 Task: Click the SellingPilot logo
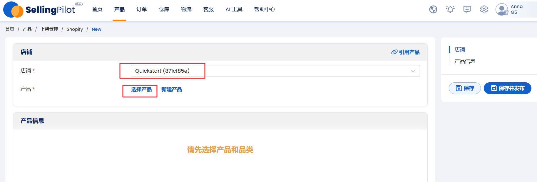pyautogui.click(x=43, y=9)
